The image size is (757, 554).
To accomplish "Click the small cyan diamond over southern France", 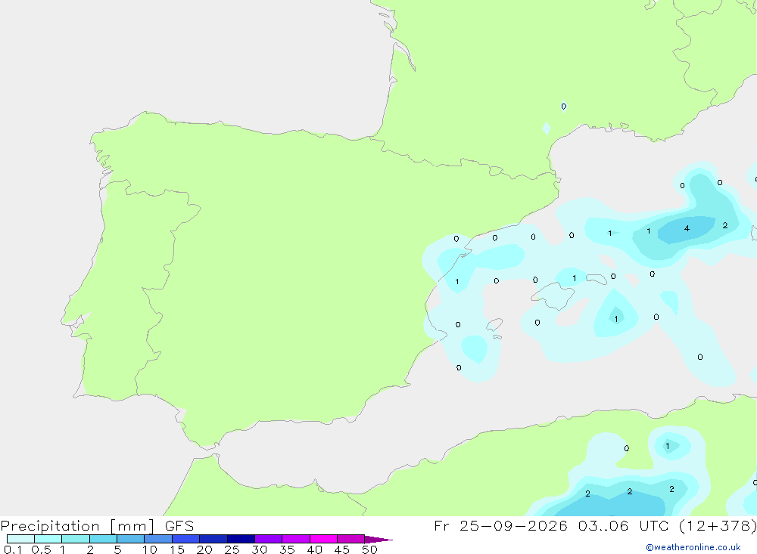I will (546, 128).
